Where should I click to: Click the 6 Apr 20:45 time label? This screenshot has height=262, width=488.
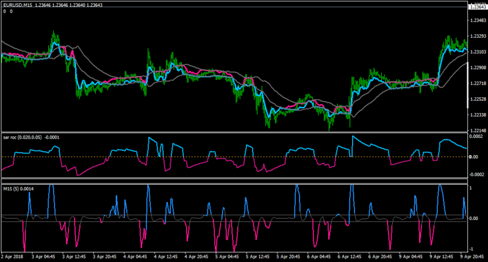coord(380,257)
